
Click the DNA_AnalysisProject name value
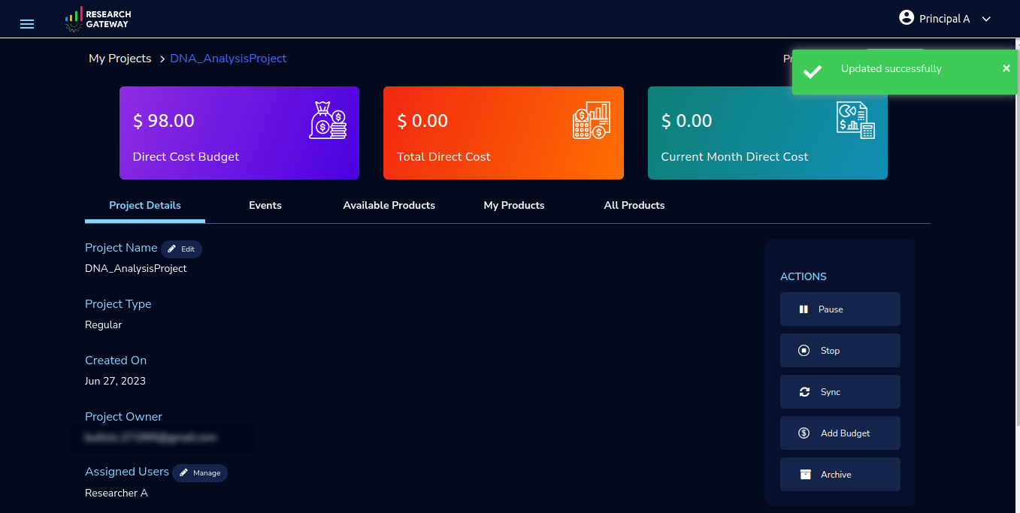tap(136, 268)
